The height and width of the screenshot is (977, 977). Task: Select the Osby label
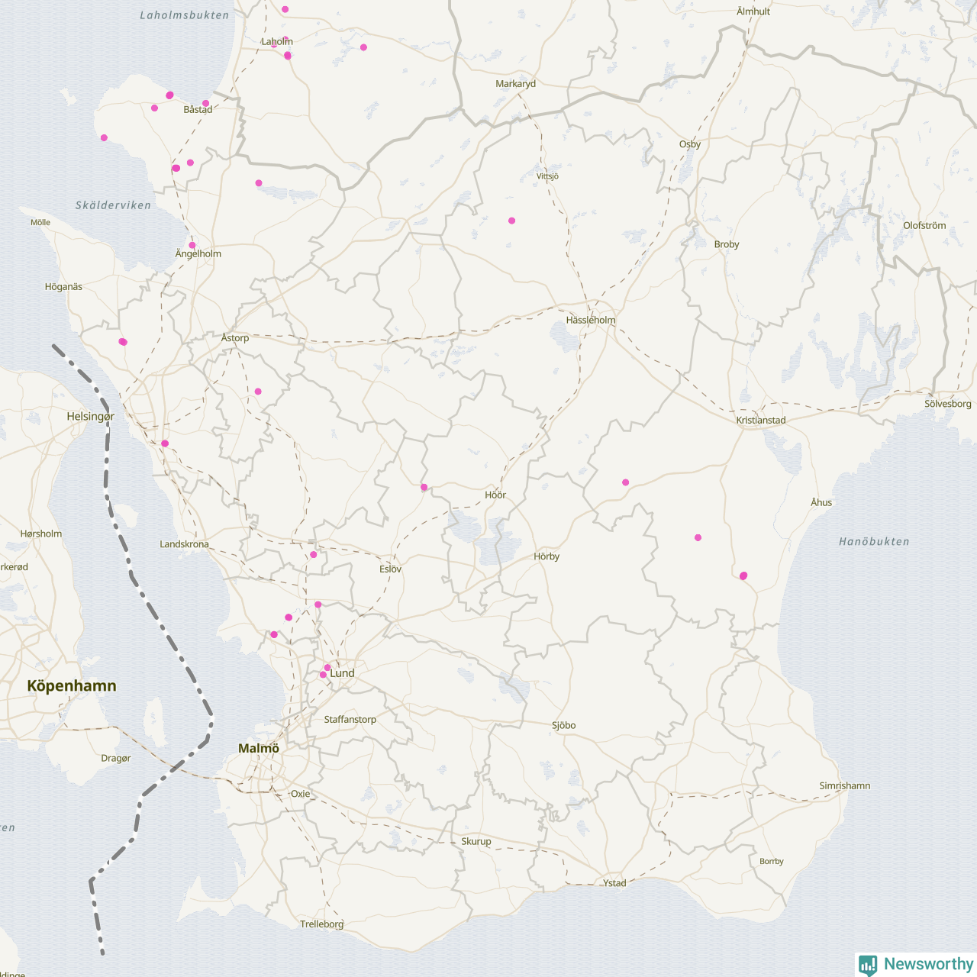point(690,143)
